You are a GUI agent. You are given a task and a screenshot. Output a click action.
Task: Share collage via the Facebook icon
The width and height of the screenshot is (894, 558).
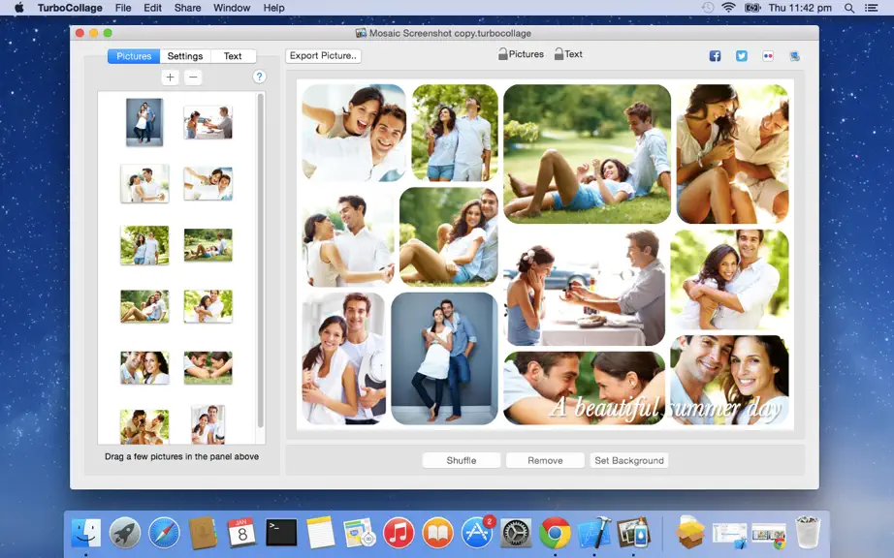click(x=715, y=56)
